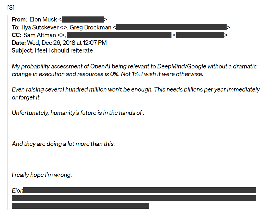The width and height of the screenshot is (269, 213).
Task: Click Greg Brockman in the To line
Action: (x=90, y=27)
